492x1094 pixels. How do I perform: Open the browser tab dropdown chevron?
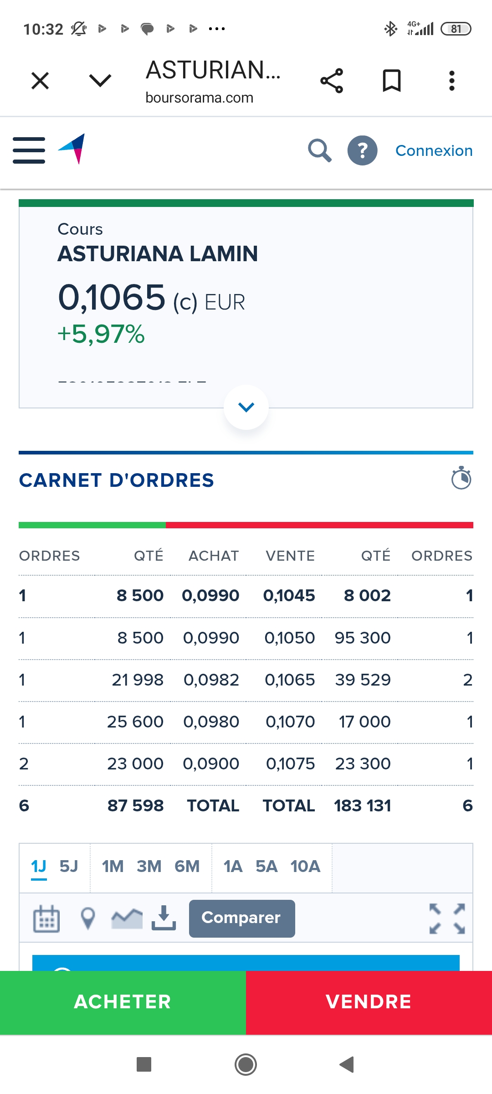tap(100, 81)
